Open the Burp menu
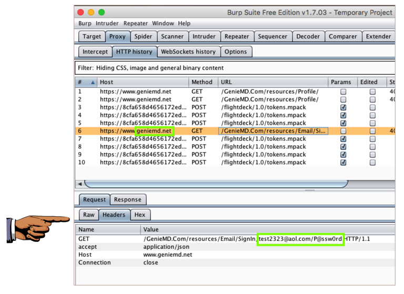This screenshot has height=294, width=404. click(x=85, y=24)
